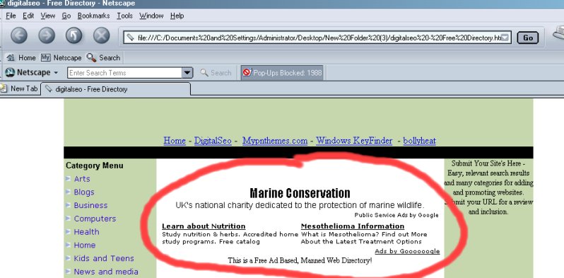Open the Mesothelioma Information ad link

tap(353, 226)
